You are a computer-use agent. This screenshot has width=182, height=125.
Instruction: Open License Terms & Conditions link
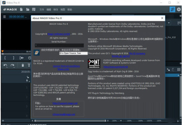[x=66, y=66]
